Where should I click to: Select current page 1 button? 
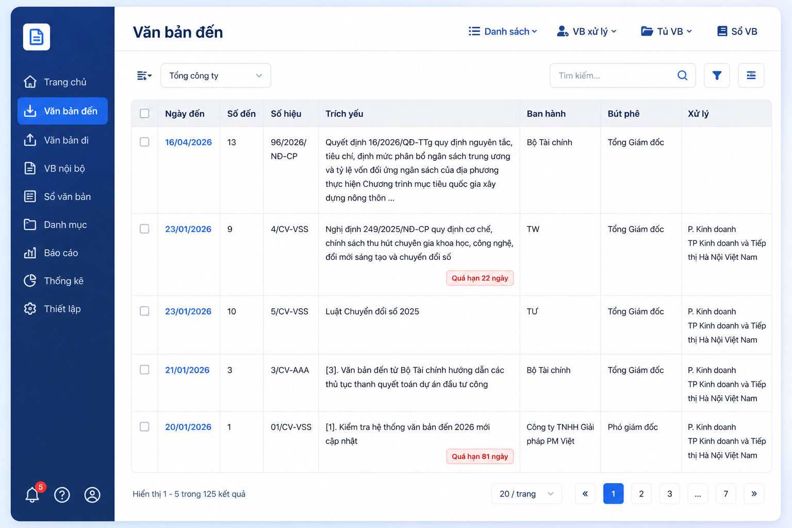tap(614, 494)
